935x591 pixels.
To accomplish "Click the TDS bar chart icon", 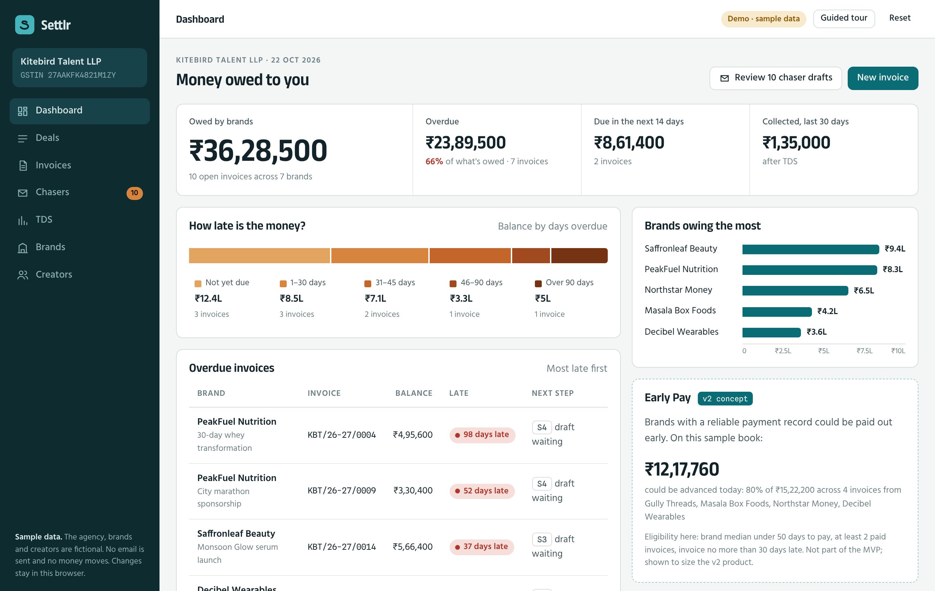I will coord(23,220).
